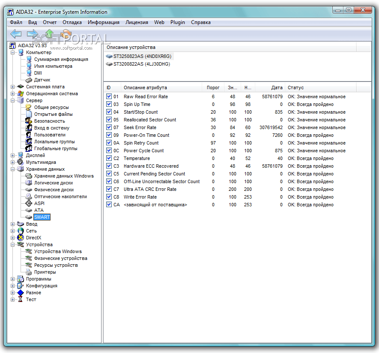The image size is (379, 353).
Task: Click the Порог column header
Action: 213,87
